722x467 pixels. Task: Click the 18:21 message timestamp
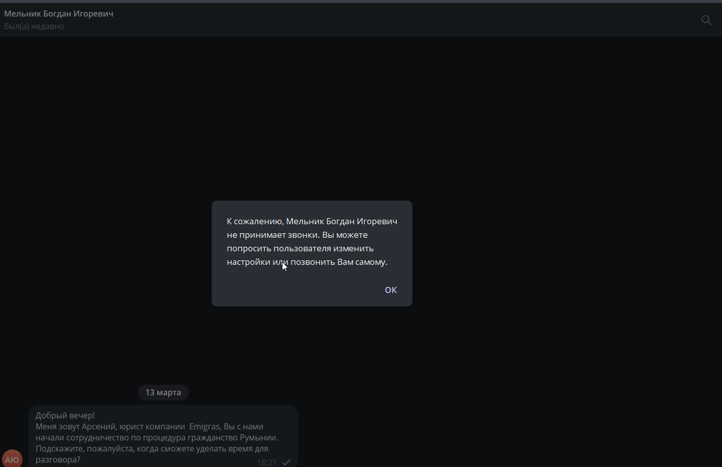[266, 462]
